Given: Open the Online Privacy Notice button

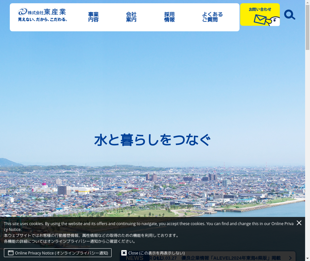Looking at the screenshot, I should (58, 253).
